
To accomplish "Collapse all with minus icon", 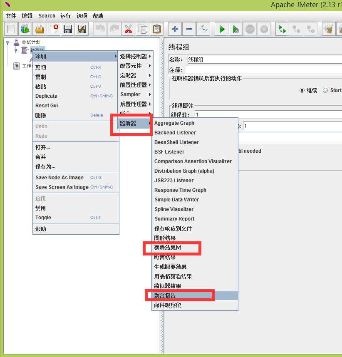I will coord(189,30).
